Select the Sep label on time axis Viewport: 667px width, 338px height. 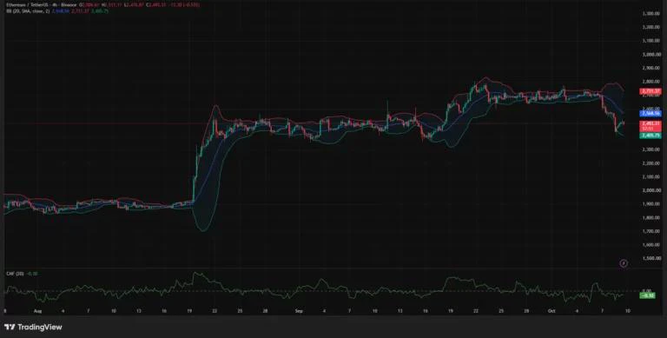(x=299, y=311)
